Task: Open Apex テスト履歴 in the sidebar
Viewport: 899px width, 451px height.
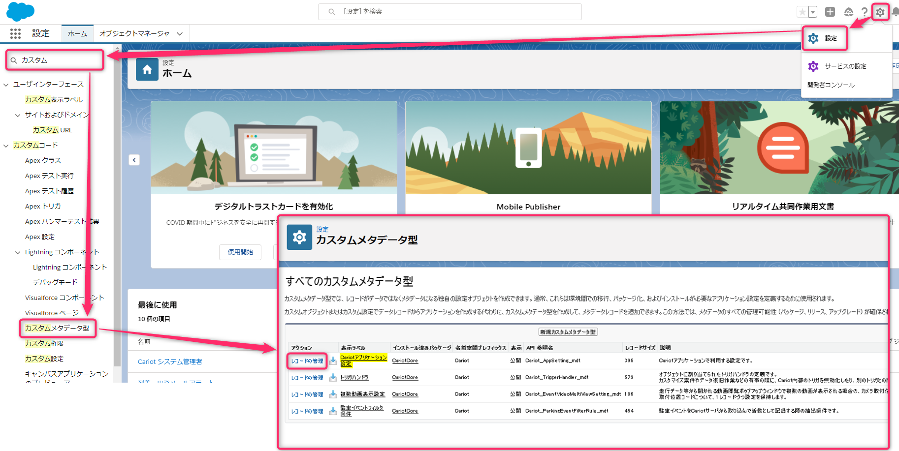Action: [x=49, y=191]
